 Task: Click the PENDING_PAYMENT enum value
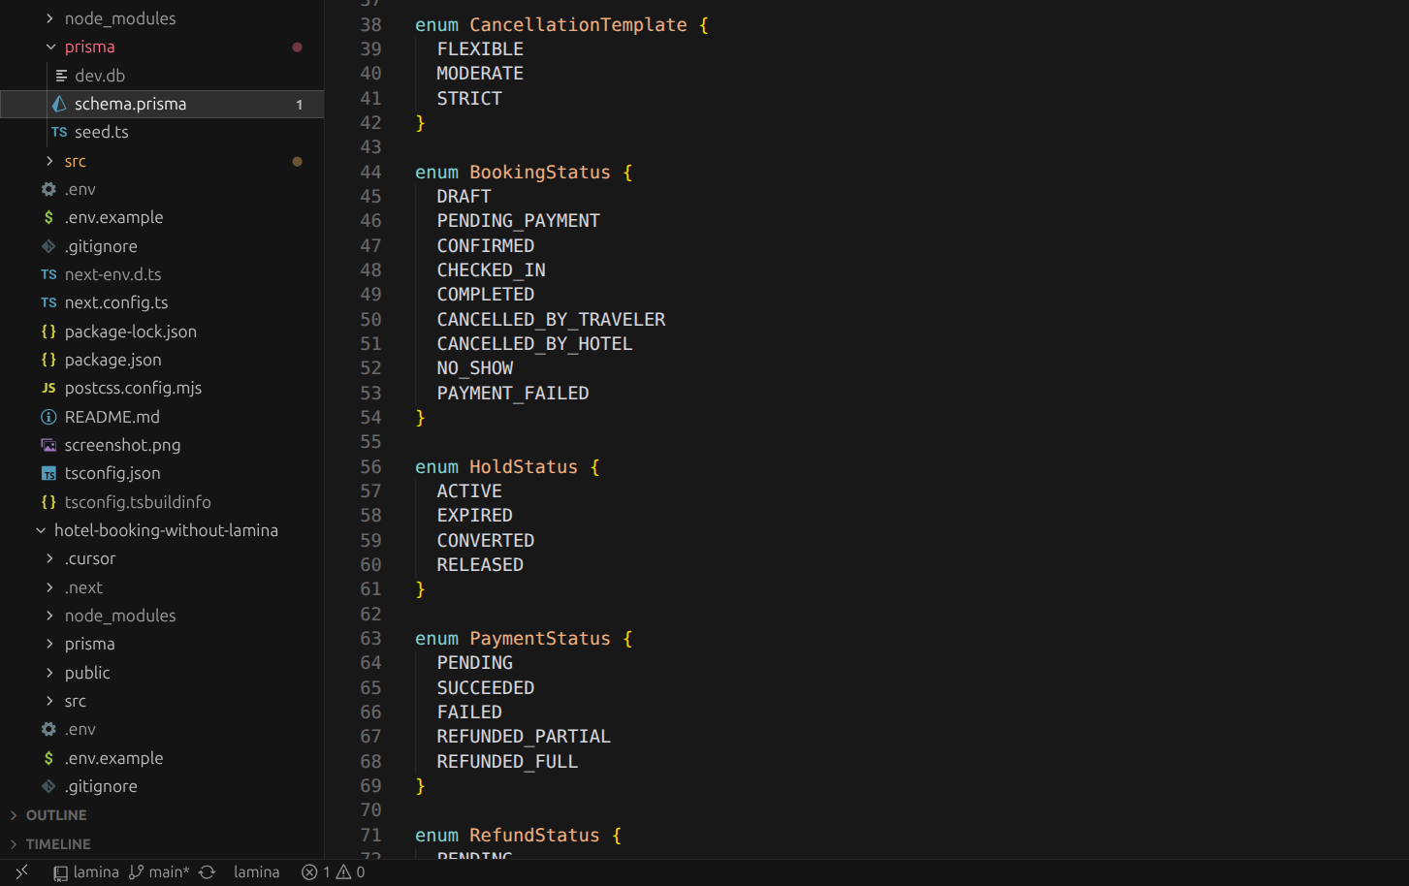click(x=519, y=221)
